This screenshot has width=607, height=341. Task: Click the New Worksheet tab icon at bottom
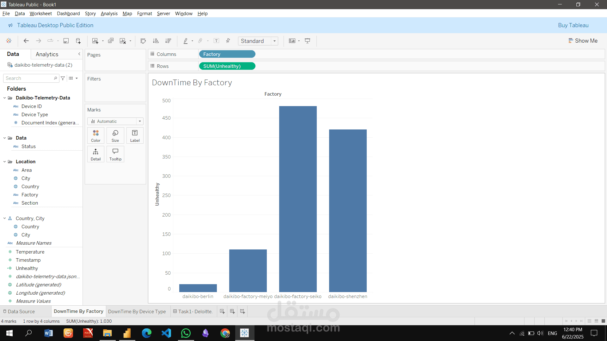pyautogui.click(x=222, y=311)
